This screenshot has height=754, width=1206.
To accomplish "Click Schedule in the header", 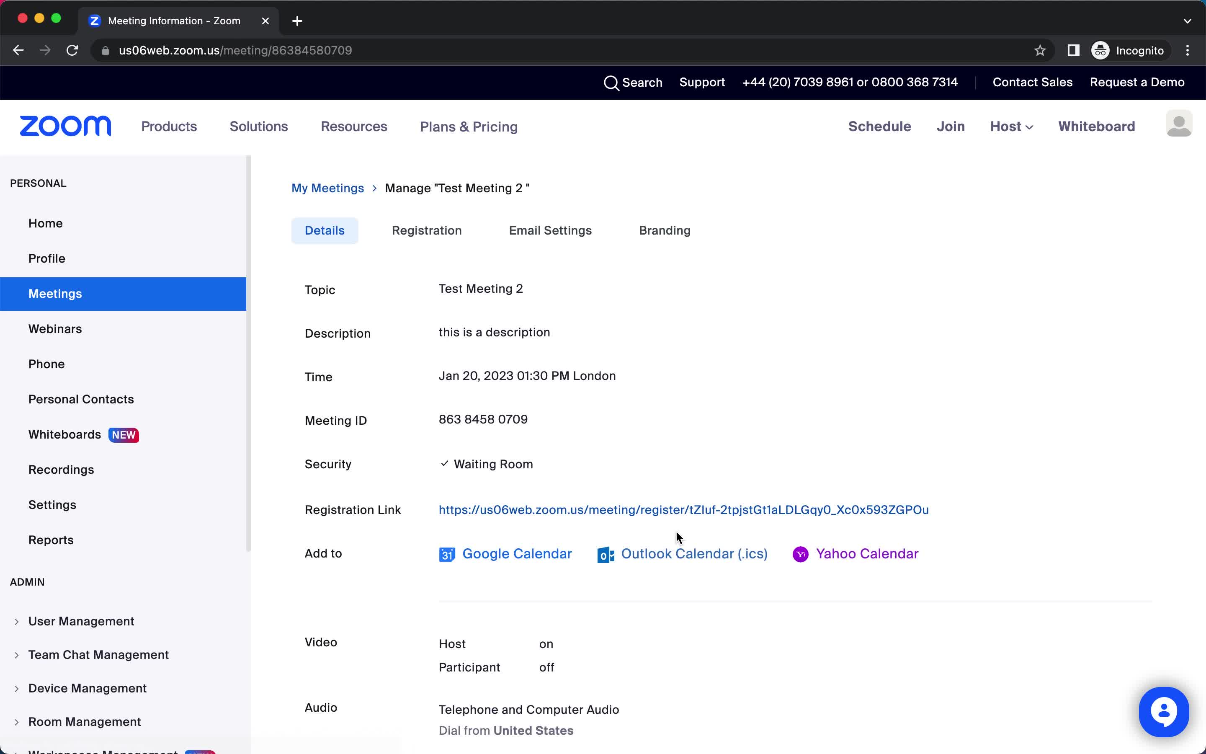I will coord(879,127).
